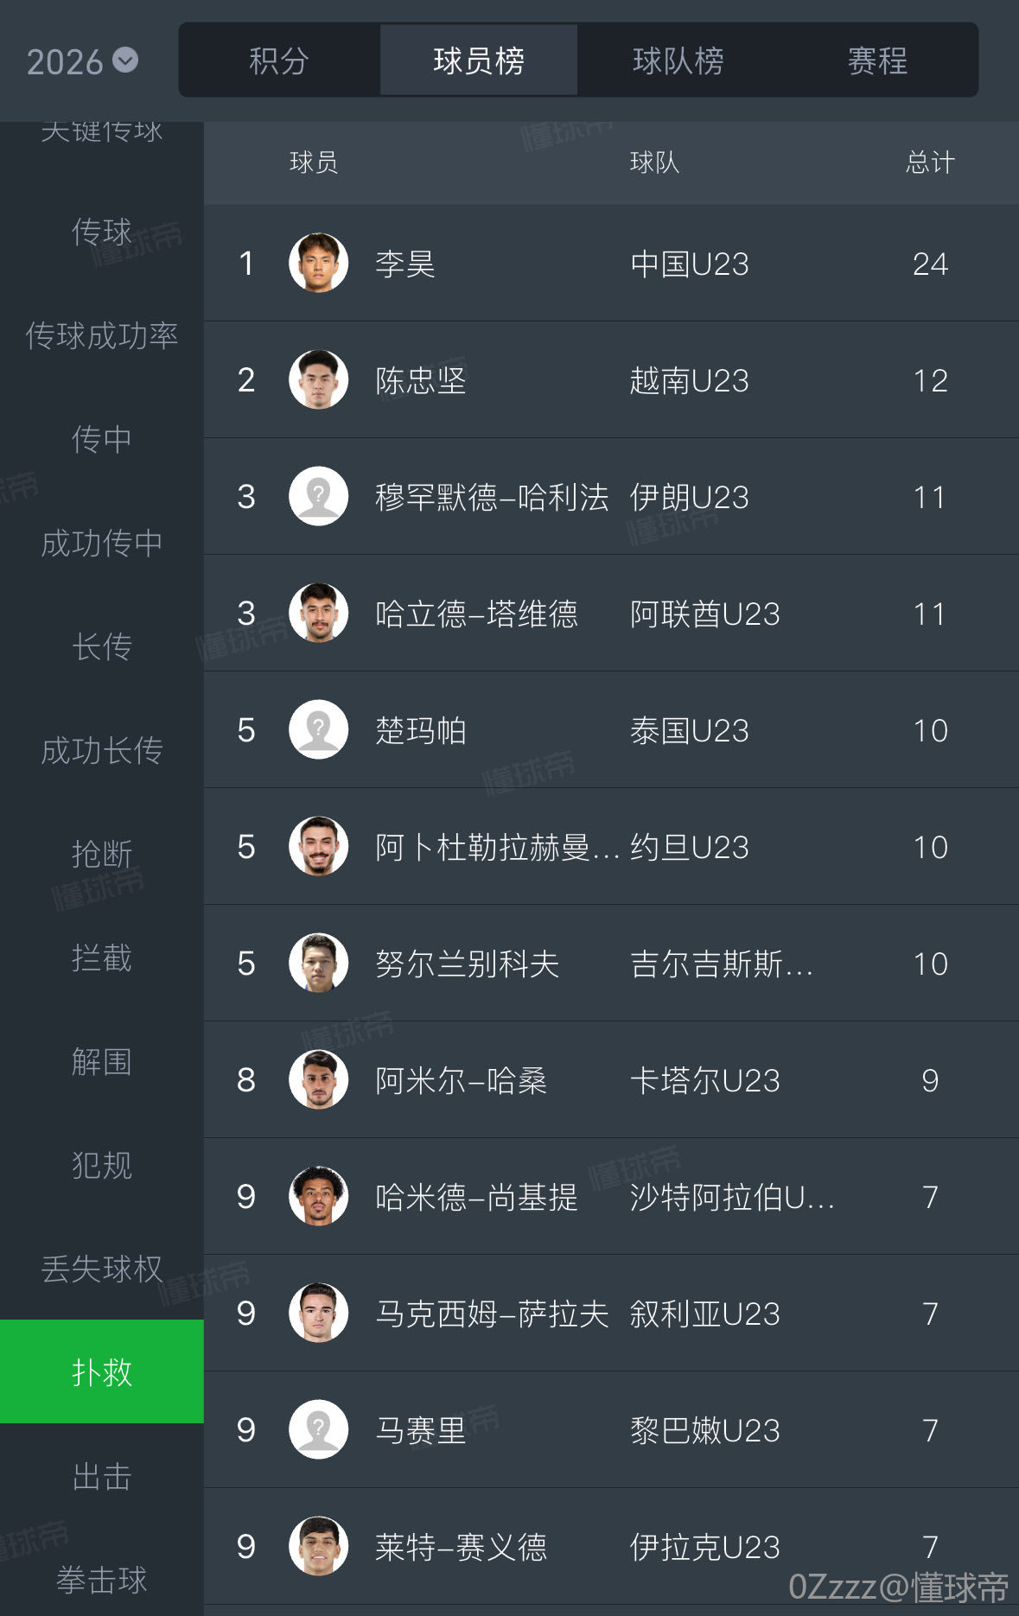Click the placeholder avatar for 马赛里

(x=318, y=1429)
